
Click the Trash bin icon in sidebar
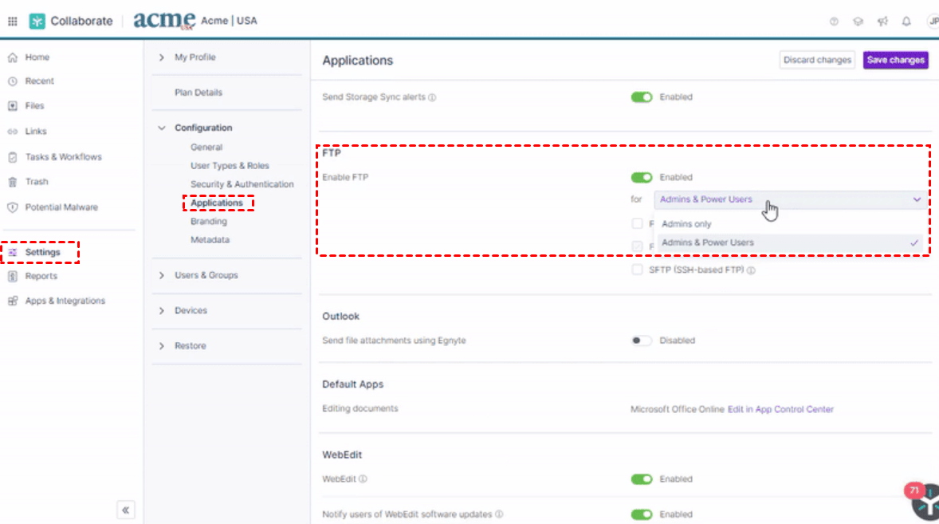[x=13, y=182]
